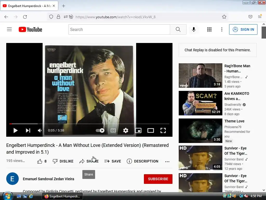The image size is (266, 200).
Task: Bookmark this page with star
Action: click(x=224, y=17)
